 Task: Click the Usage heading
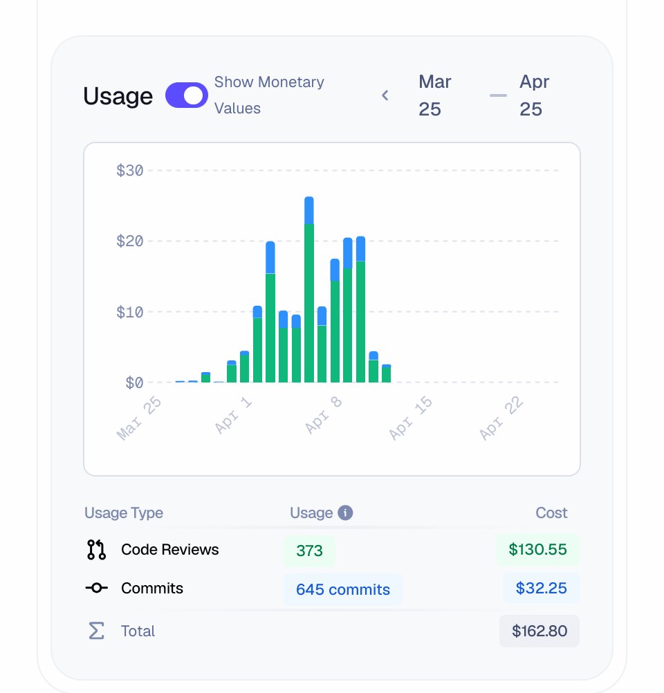coord(118,96)
